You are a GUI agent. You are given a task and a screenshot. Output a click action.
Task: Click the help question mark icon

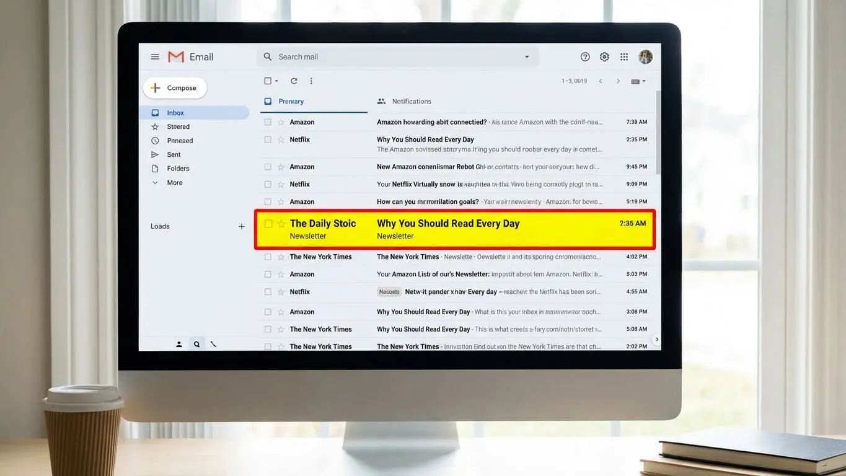(x=585, y=57)
